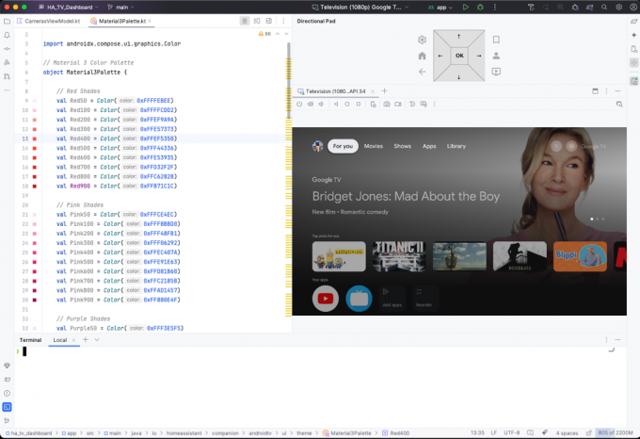
Task: Open more run actions vertical dots
Action: 495,8
